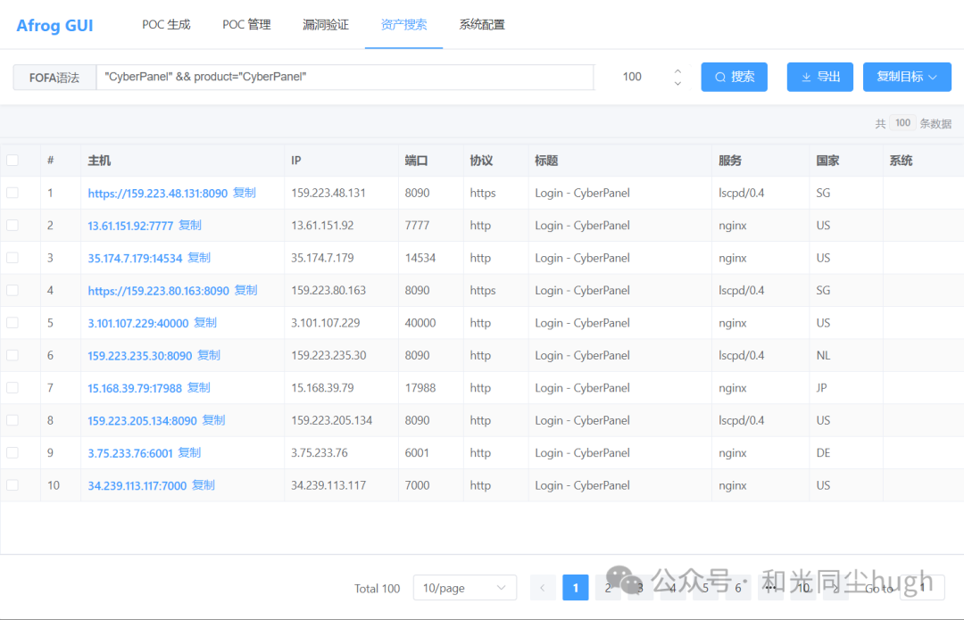964x620 pixels.
Task: Open host link 15.168.39.79:17988
Action: tap(135, 388)
